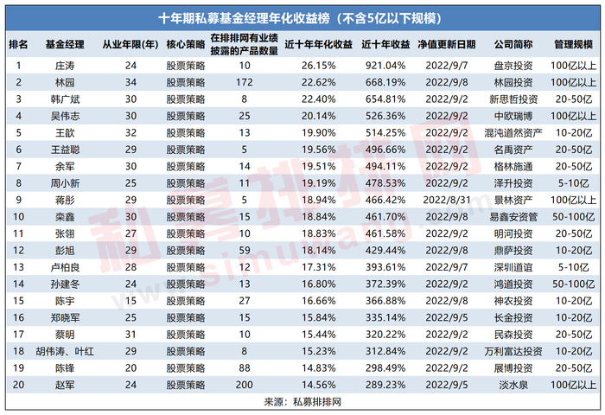Click the annualized return 22.62%
Viewport: 605px width, 415px height.
coord(319,83)
